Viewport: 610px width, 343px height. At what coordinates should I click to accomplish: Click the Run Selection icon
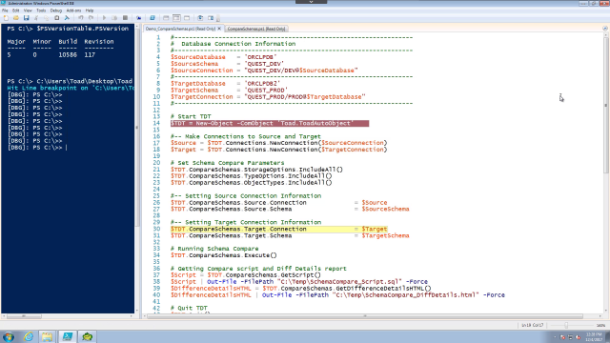tap(114, 18)
